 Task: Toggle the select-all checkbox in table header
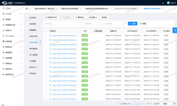[46, 31]
